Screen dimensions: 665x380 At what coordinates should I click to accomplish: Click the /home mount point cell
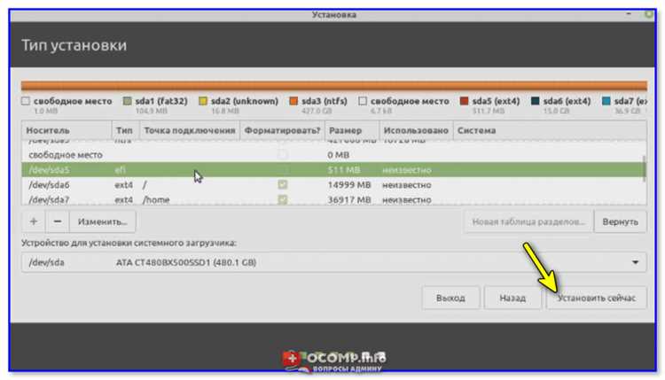pos(156,199)
